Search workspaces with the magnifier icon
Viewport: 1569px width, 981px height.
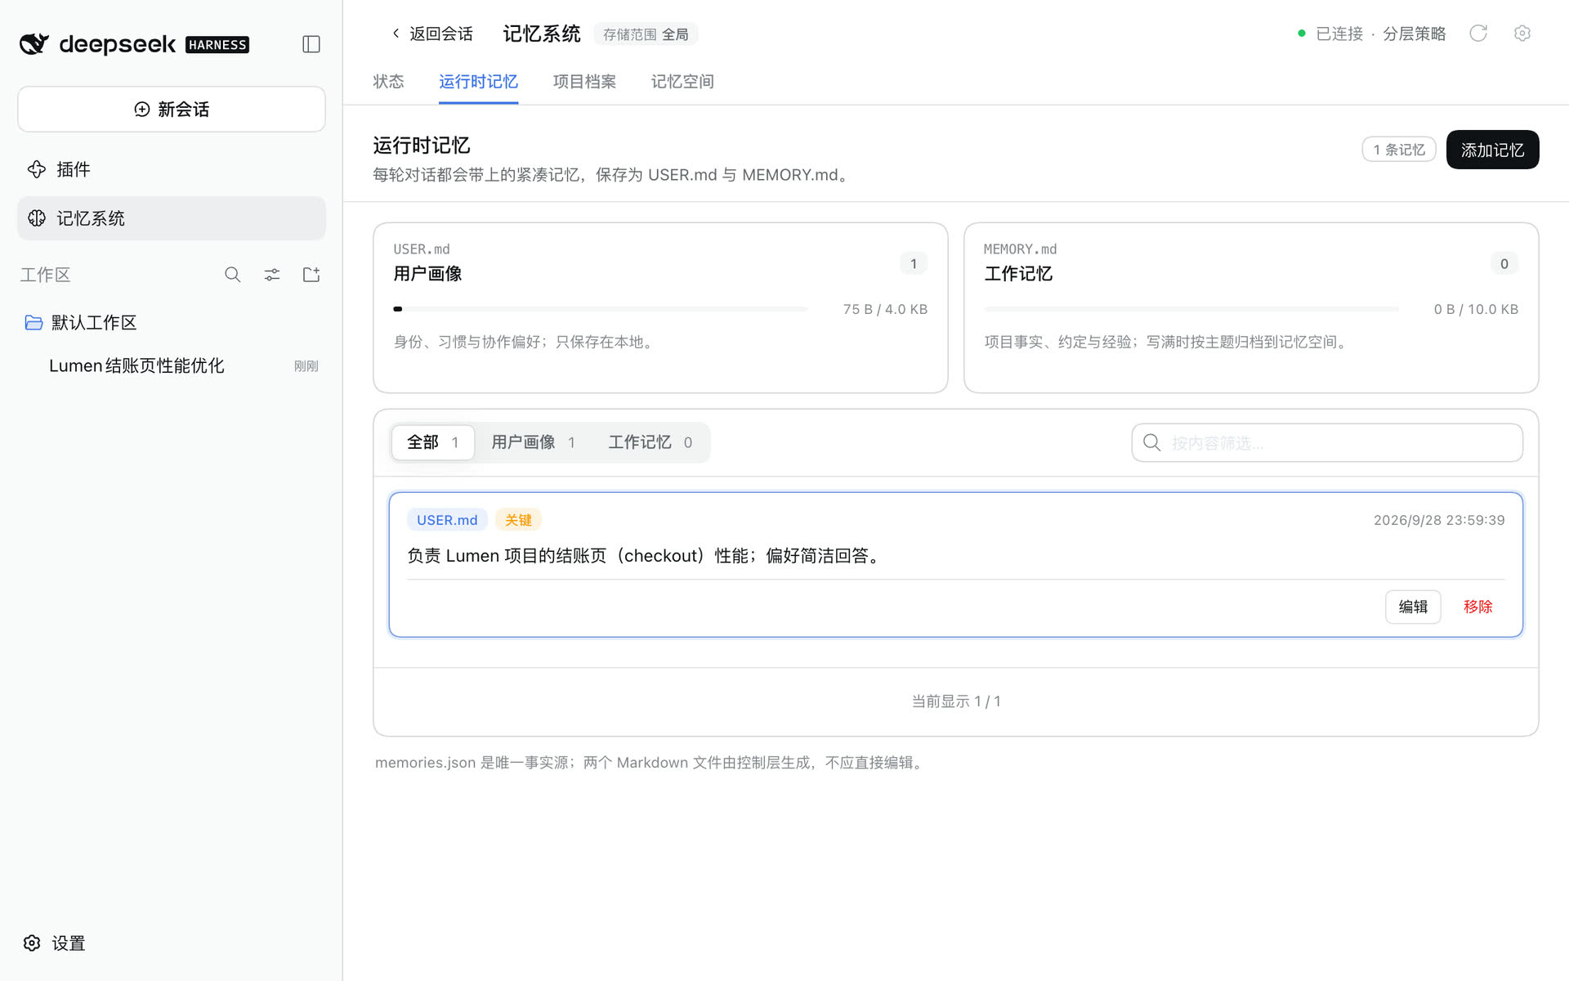point(233,275)
